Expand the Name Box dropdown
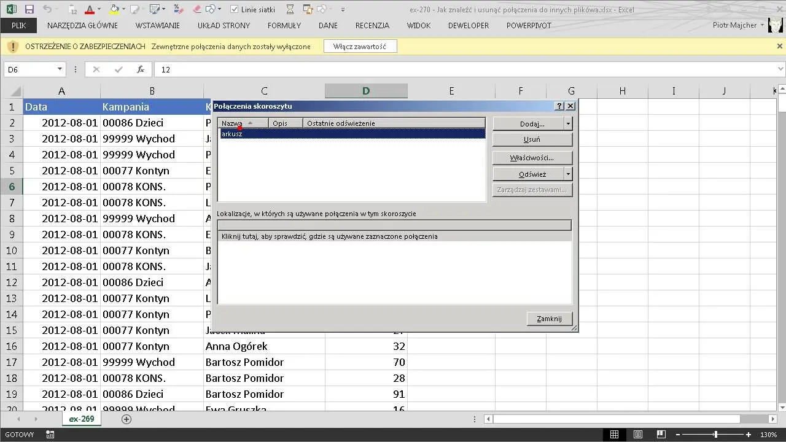 point(60,69)
